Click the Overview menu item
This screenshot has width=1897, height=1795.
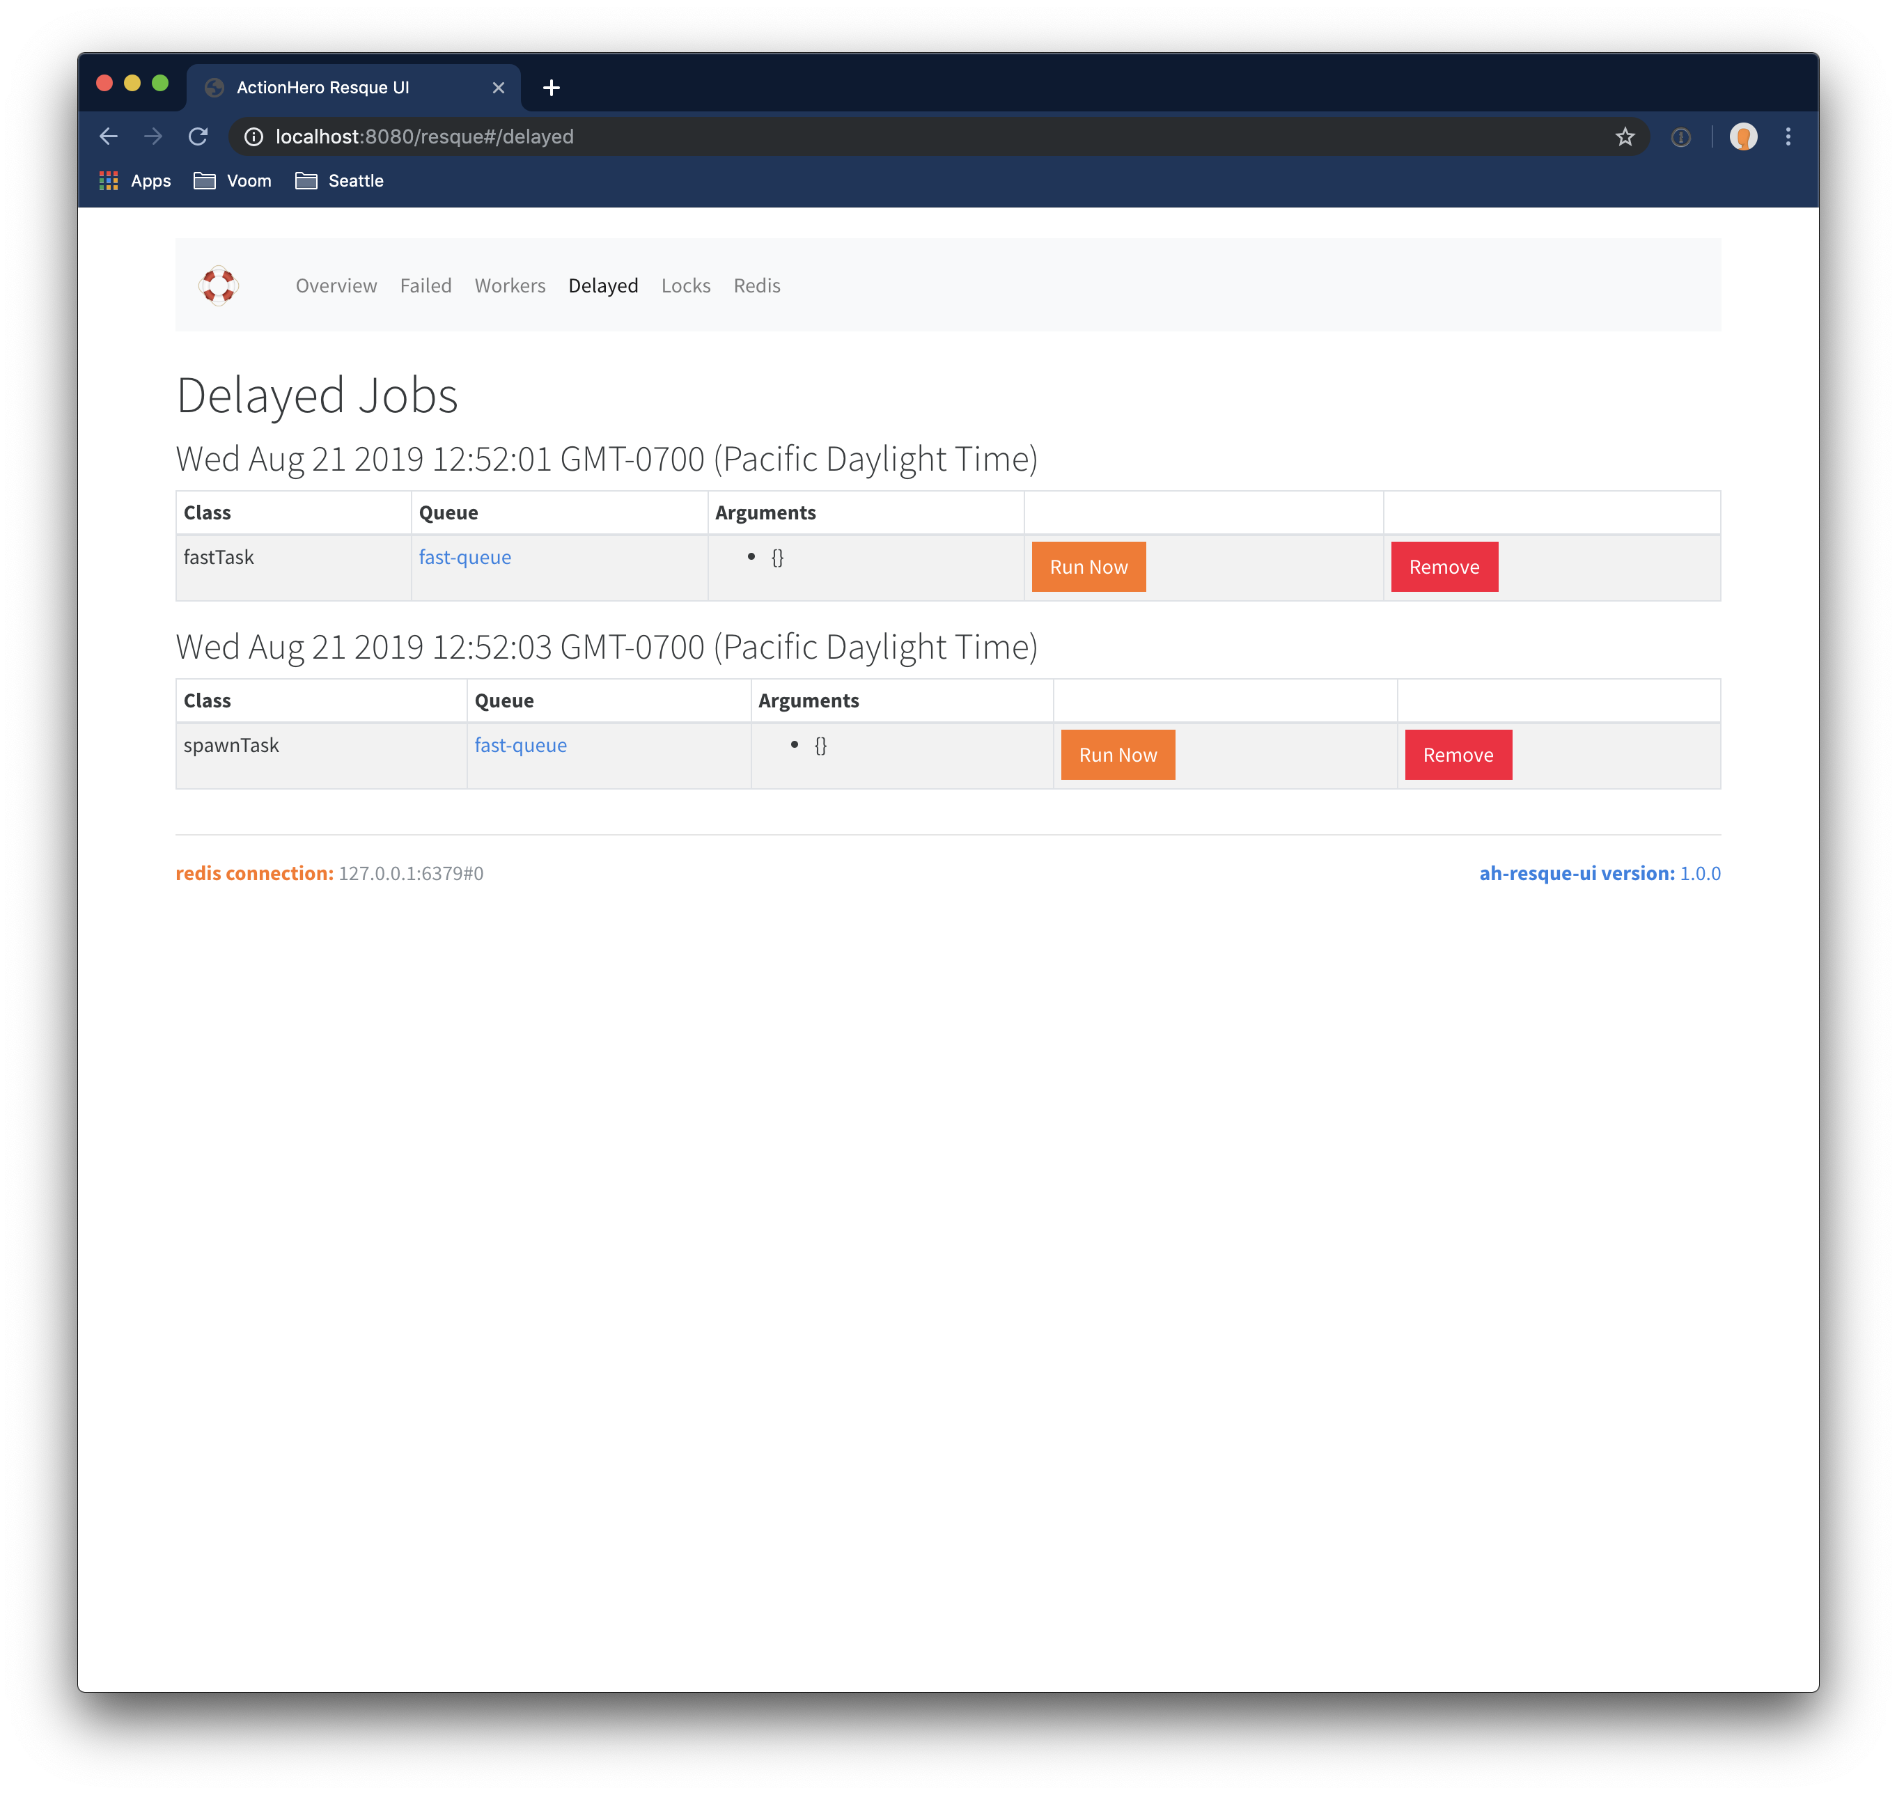[x=336, y=285]
